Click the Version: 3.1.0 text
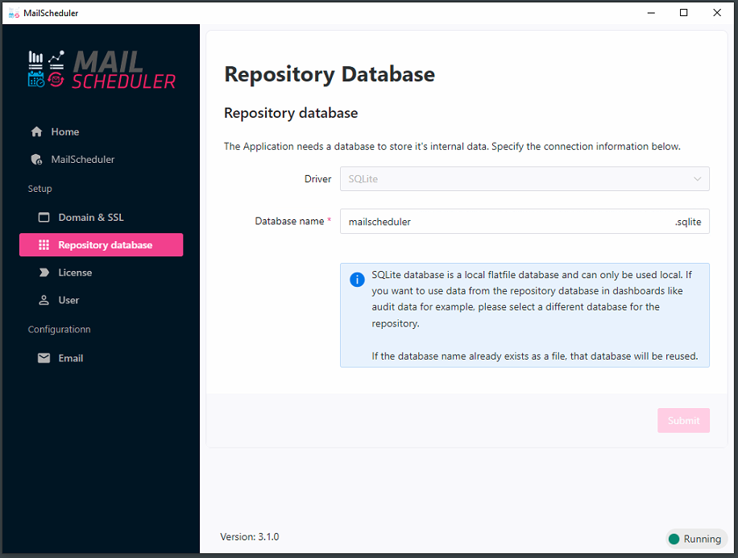 click(x=250, y=537)
